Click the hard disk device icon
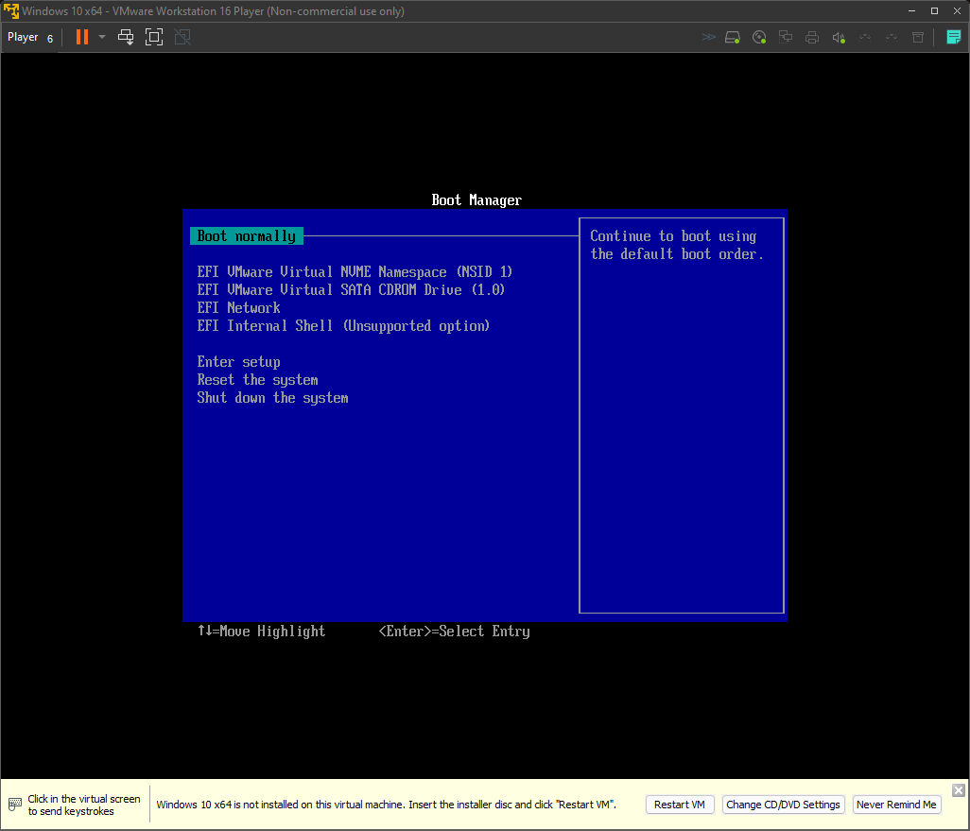Image resolution: width=970 pixels, height=831 pixels. (x=733, y=38)
